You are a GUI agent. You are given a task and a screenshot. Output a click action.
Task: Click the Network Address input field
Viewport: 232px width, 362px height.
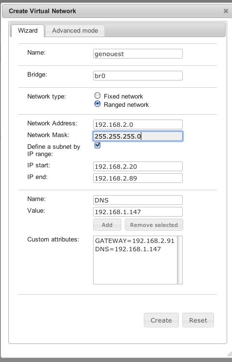pos(137,124)
